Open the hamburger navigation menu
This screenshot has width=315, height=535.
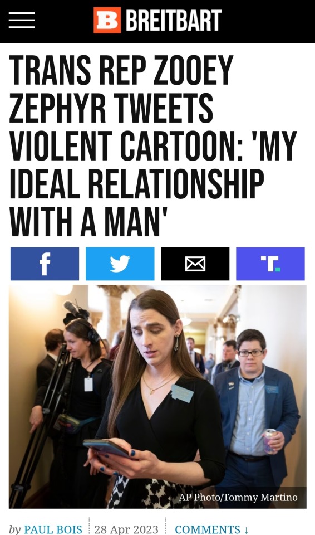pos(22,20)
